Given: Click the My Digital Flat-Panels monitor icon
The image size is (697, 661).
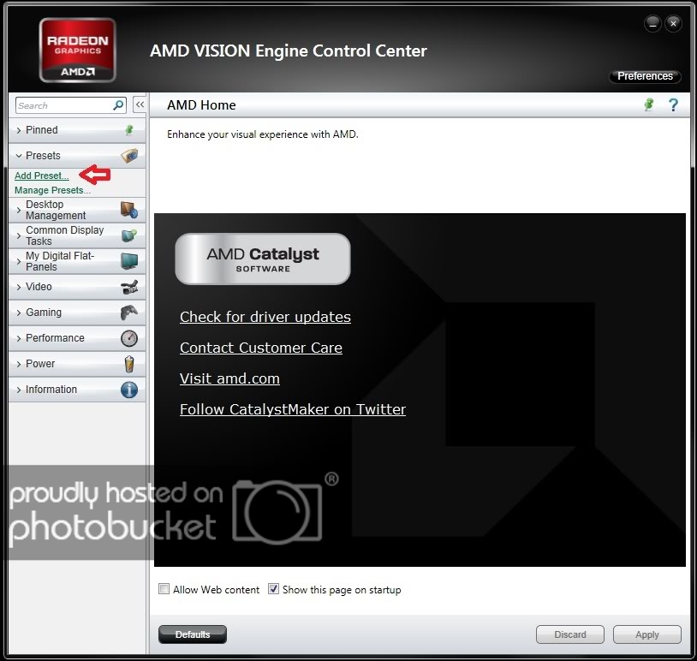Looking at the screenshot, I should tap(129, 261).
